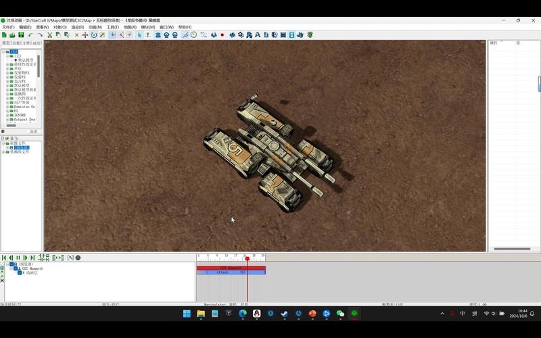Screen dimensions: 541x338
Task: Click the red playhead marker on timeline
Action: click(247, 258)
